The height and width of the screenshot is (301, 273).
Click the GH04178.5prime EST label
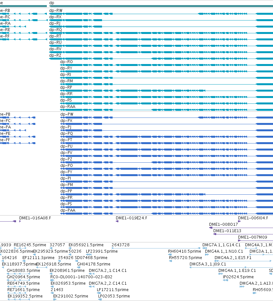pos(94,264)
